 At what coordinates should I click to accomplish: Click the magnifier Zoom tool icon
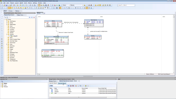(36, 8)
